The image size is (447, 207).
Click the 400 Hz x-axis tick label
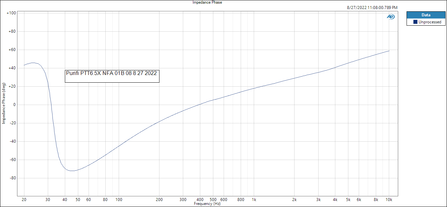click(200, 200)
